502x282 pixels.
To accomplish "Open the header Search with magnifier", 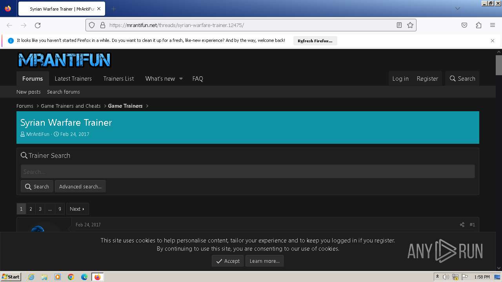I will (x=462, y=78).
